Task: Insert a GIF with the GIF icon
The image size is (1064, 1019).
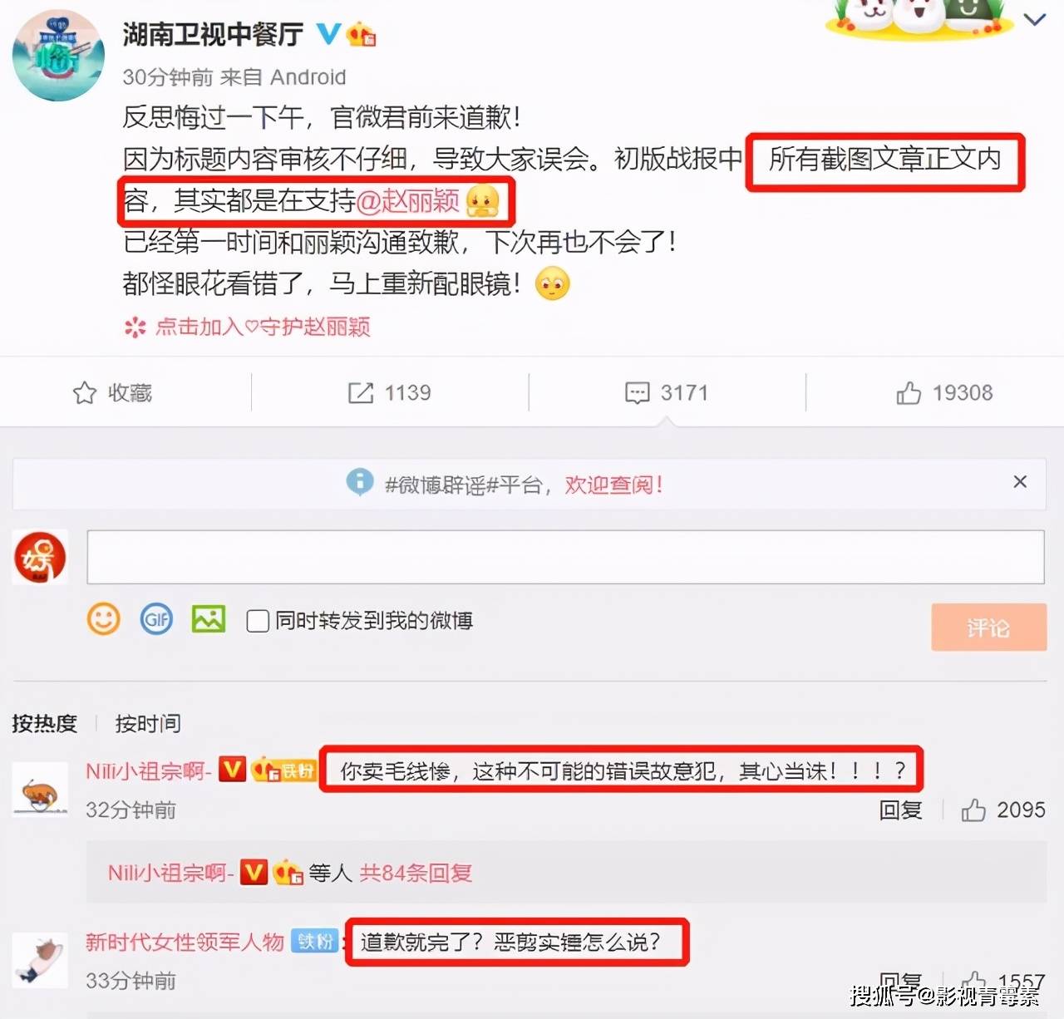Action: point(156,619)
